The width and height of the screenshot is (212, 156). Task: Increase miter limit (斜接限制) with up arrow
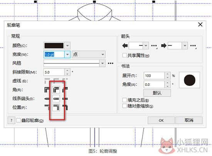67,70
